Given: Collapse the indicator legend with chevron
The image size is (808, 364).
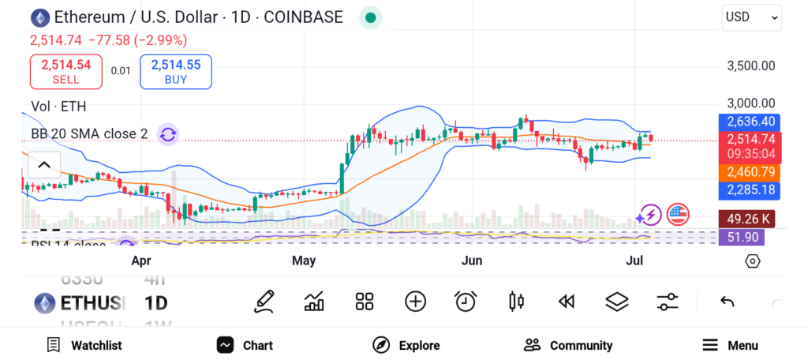Looking at the screenshot, I should [44, 165].
